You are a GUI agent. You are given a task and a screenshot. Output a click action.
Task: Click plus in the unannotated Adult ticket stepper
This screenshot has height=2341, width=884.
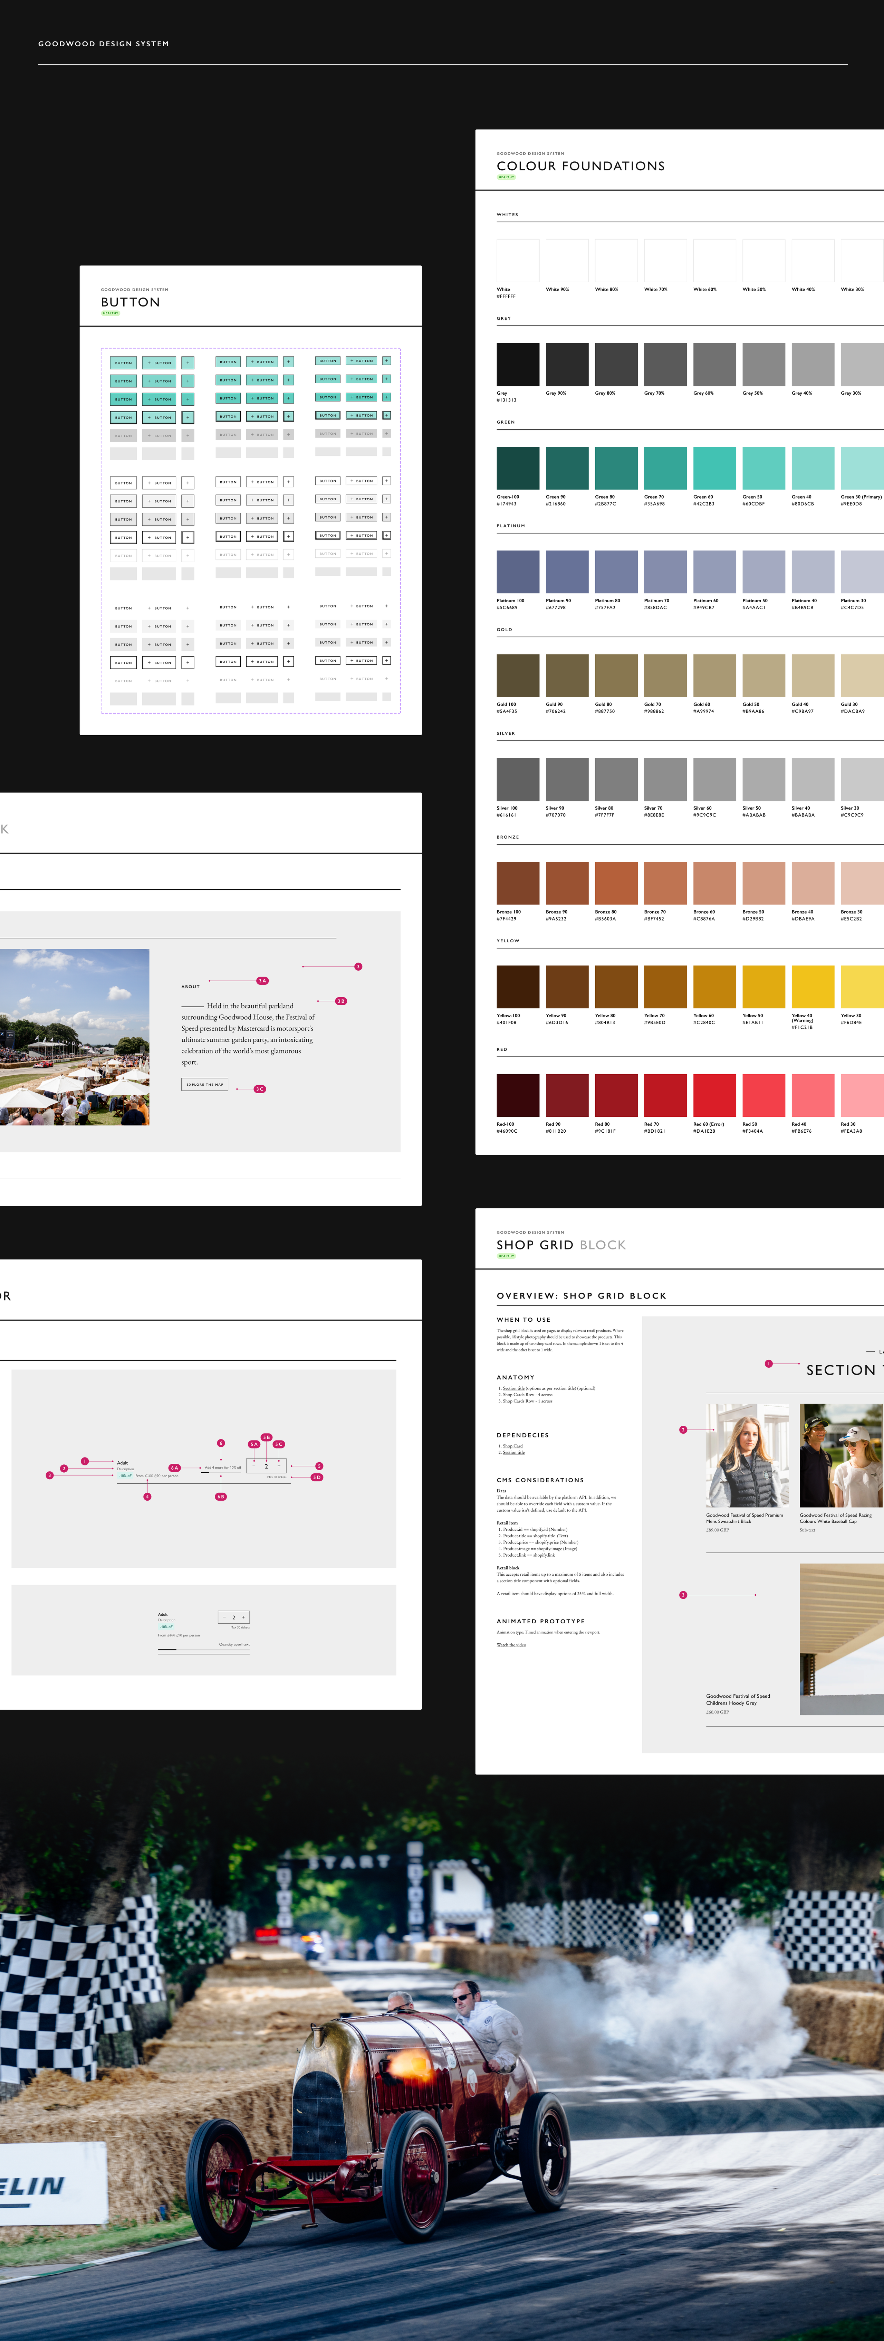[x=243, y=1617]
